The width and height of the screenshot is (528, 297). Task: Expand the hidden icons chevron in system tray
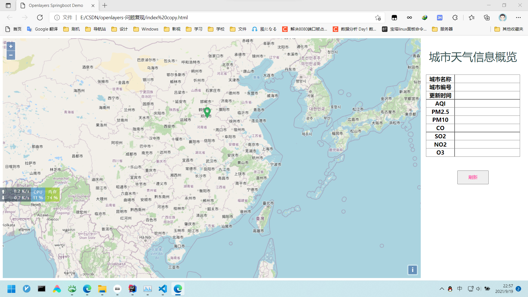tap(442, 288)
